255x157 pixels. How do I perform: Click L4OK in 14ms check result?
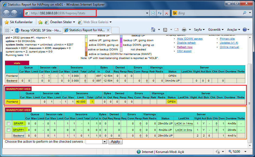184,124
